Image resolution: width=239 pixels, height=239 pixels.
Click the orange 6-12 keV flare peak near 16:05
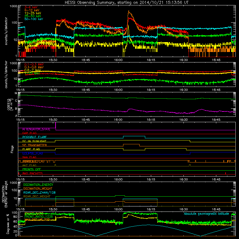pyautogui.click(x=129, y=11)
